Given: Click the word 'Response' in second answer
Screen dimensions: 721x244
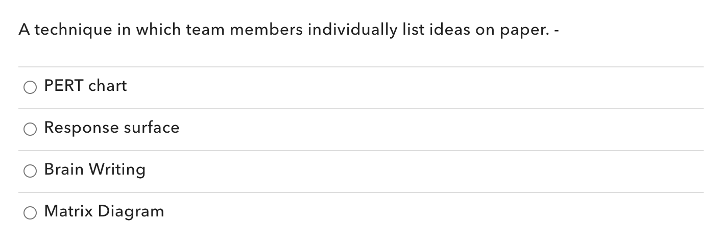Looking at the screenshot, I should coord(75,128).
